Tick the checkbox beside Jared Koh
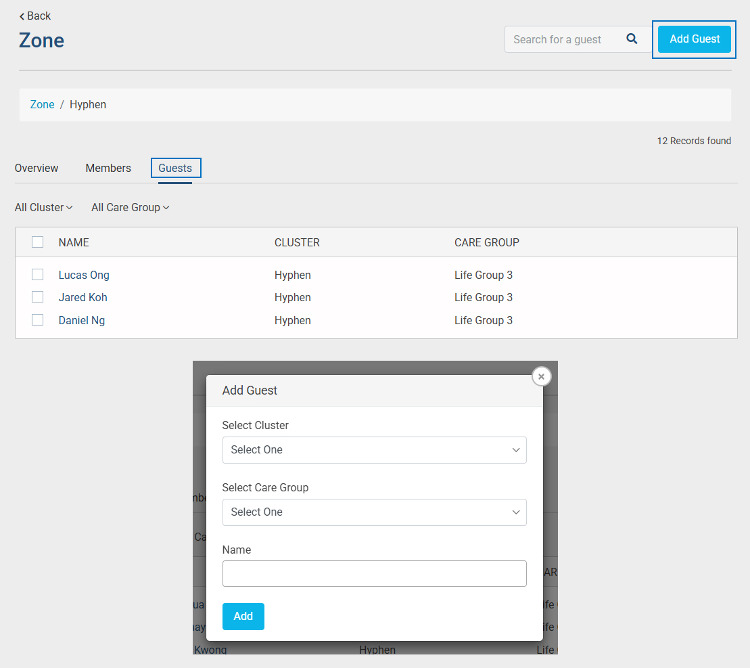 38,297
